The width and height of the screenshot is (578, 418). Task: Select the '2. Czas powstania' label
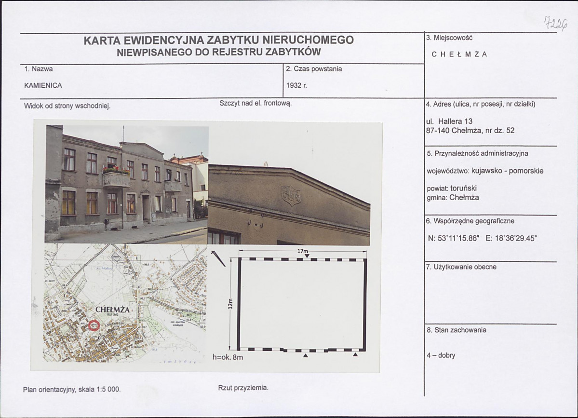coord(314,69)
